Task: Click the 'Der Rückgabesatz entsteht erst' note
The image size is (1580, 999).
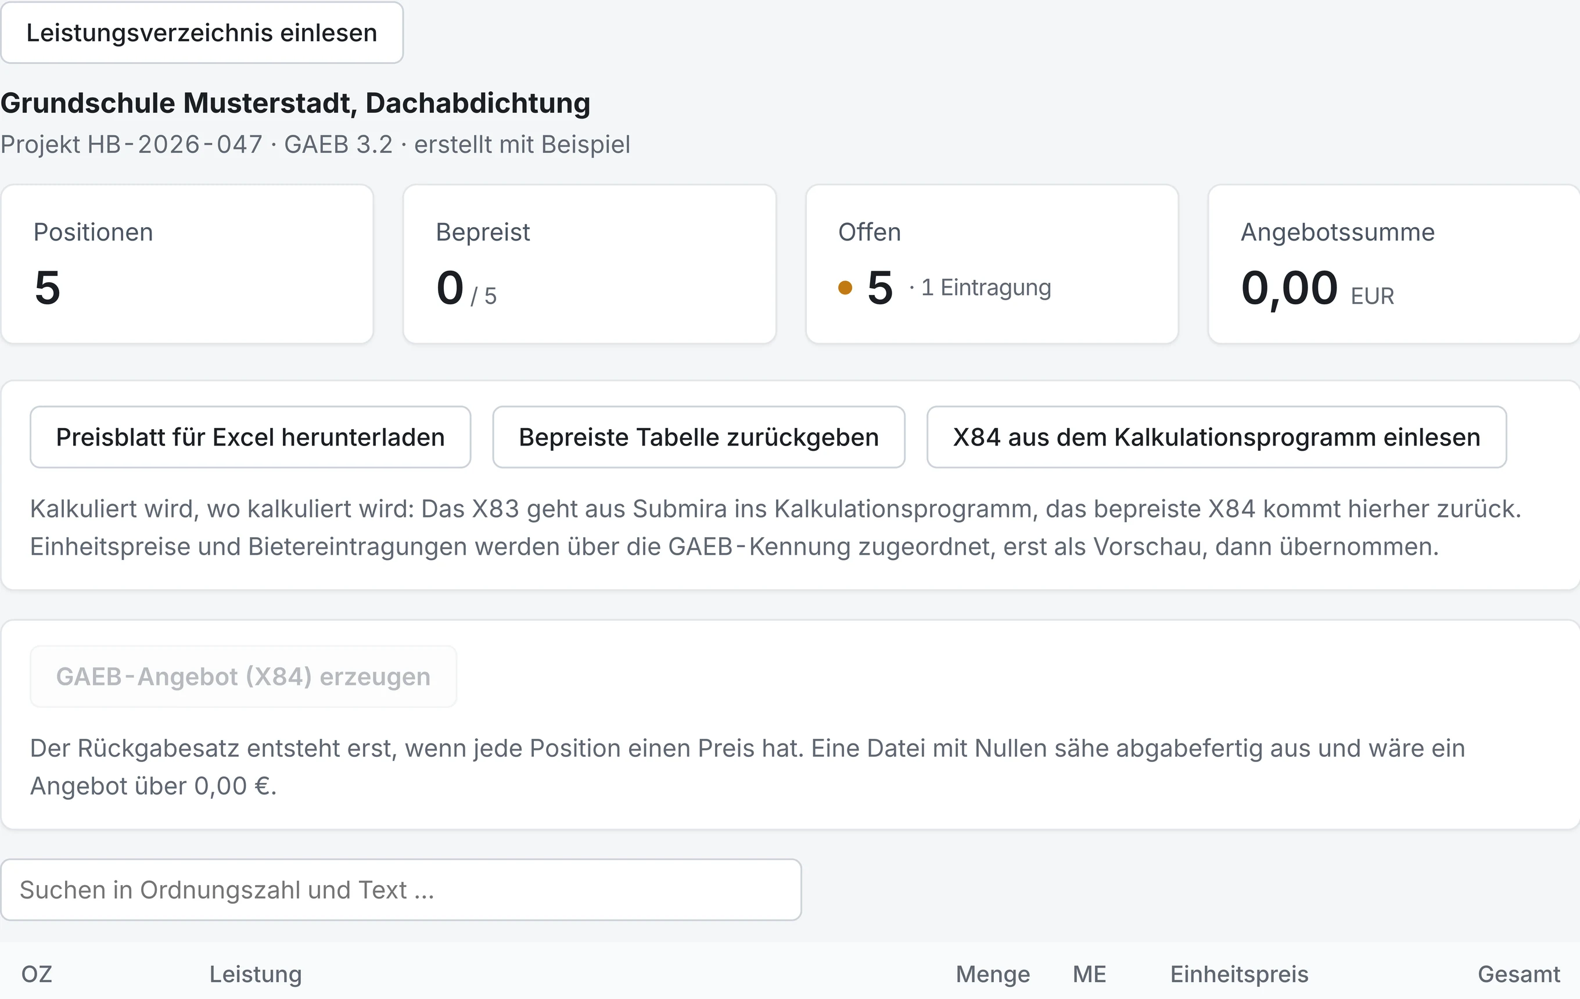Action: [748, 767]
